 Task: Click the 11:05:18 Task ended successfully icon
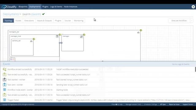5,95
